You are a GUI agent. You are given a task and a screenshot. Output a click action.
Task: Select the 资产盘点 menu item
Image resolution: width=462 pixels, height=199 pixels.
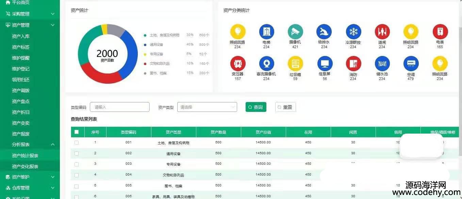tap(21, 101)
